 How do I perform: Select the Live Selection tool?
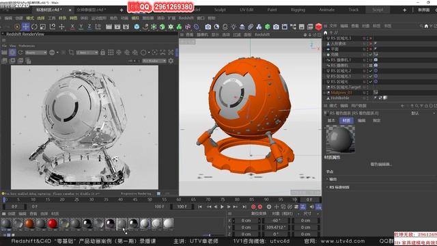[17, 27]
